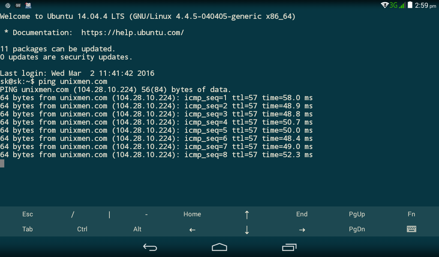The image size is (439, 257).
Task: Toggle the Ctrl modifier key
Action: [82, 229]
